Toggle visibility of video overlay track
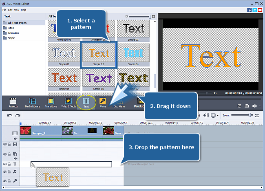This screenshot has width=265, height=191. coord(5,154)
